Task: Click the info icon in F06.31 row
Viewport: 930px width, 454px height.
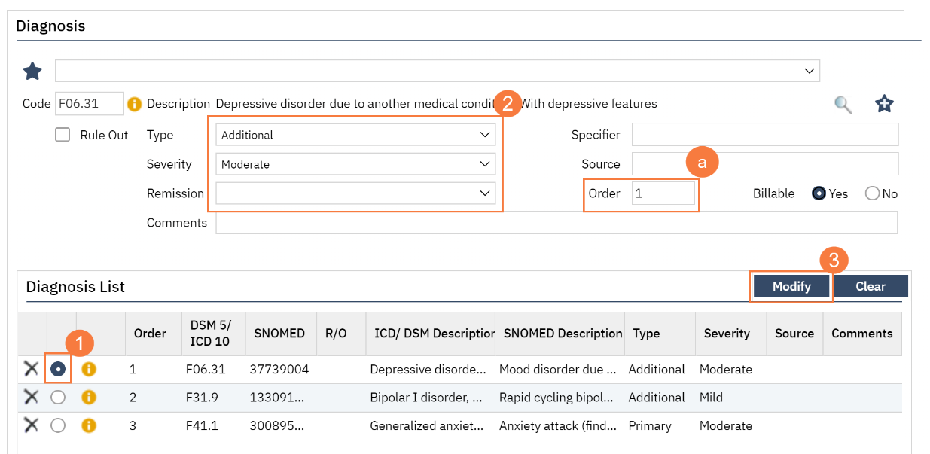Action: (x=89, y=369)
